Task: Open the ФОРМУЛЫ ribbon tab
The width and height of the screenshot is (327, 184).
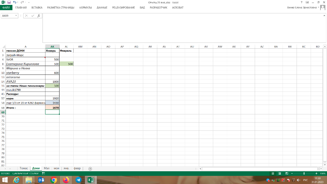Action: (85, 8)
